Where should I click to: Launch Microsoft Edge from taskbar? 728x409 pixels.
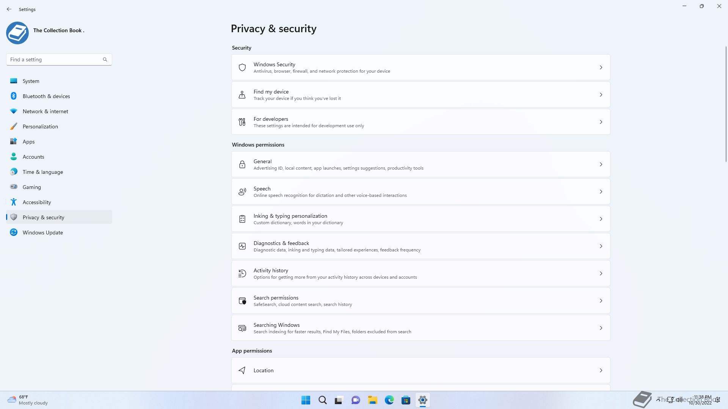tap(389, 400)
